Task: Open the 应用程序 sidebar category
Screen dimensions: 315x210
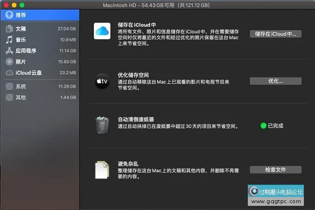Action: (x=40, y=51)
